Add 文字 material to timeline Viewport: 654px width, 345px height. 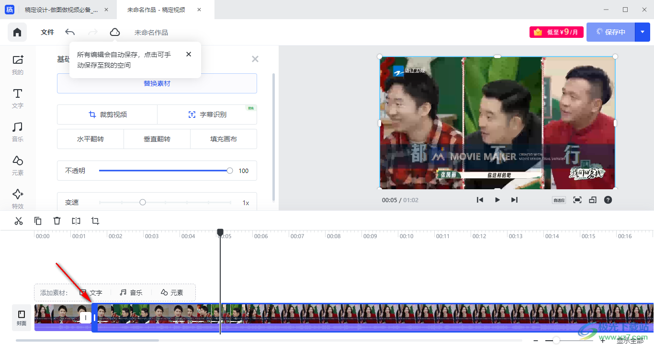click(91, 292)
